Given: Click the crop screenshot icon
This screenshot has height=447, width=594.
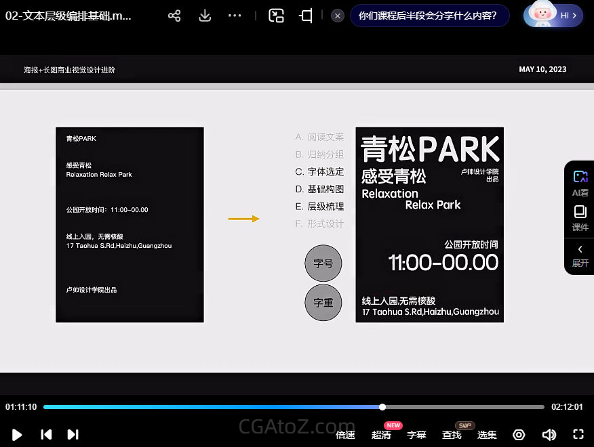Looking at the screenshot, I should (306, 16).
